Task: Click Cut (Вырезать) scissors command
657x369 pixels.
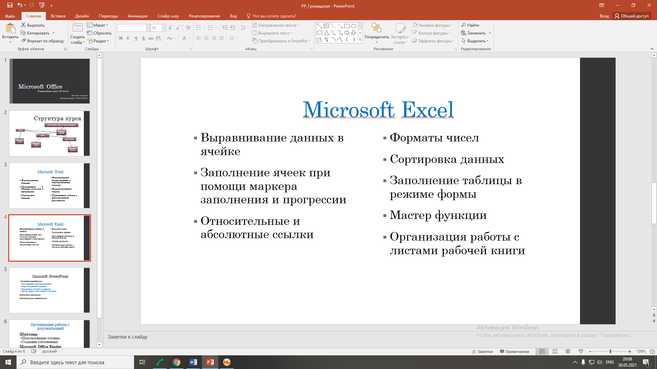Action: click(33, 25)
